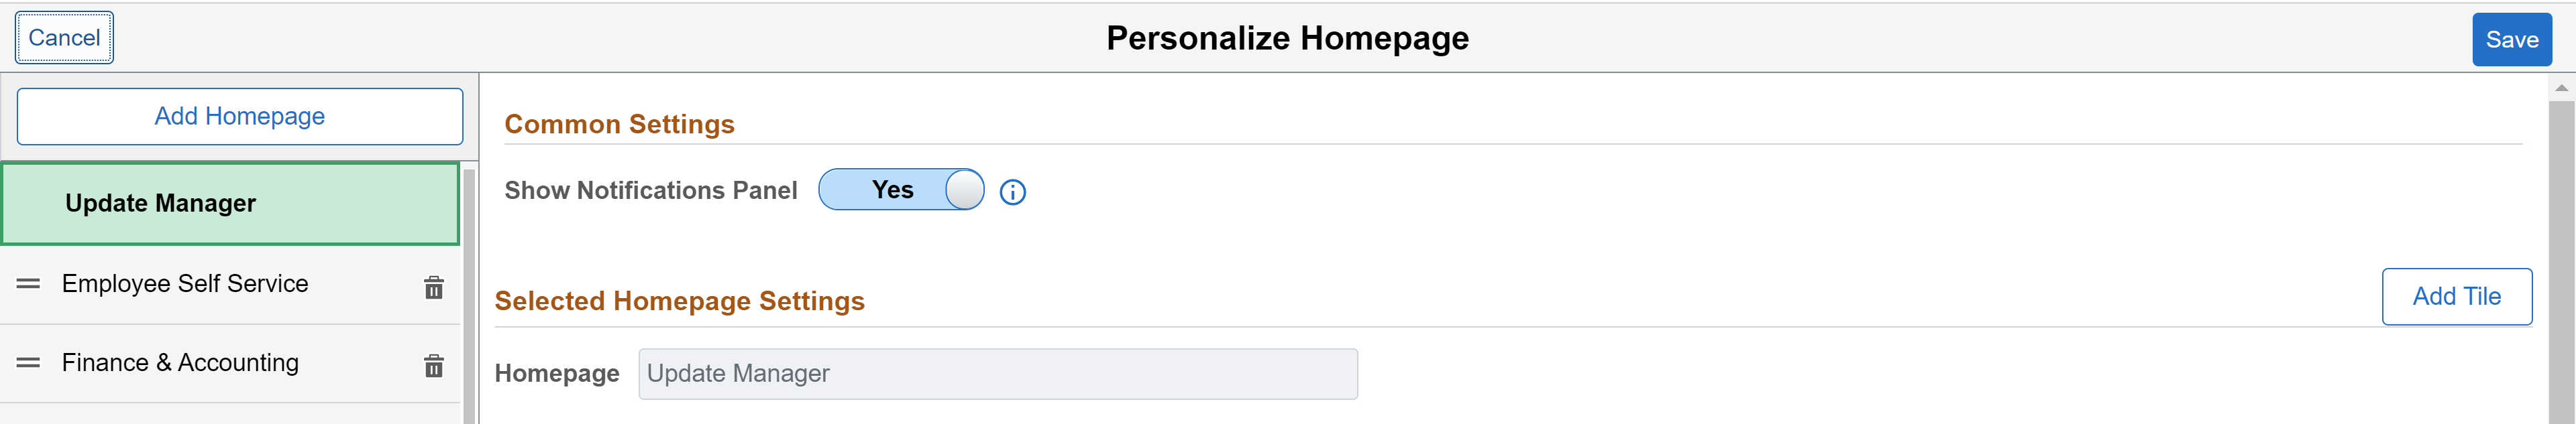The width and height of the screenshot is (2576, 424).
Task: Click the right scrollbar up arrow
Action: coord(2561,88)
